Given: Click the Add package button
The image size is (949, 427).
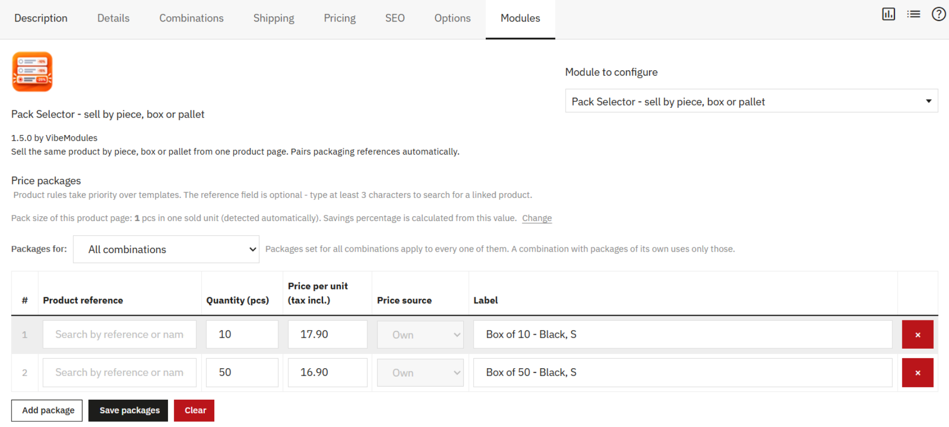Looking at the screenshot, I should (47, 410).
